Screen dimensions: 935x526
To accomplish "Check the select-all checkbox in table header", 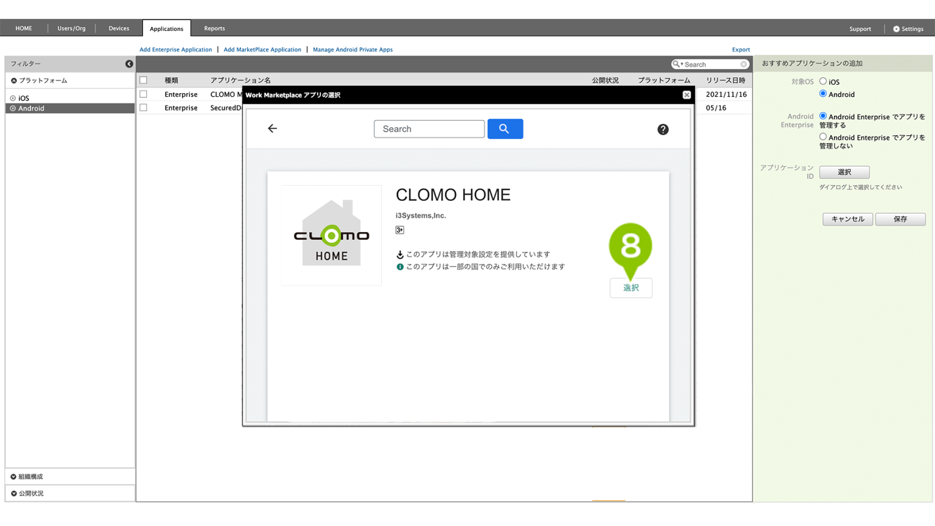I will coord(144,80).
